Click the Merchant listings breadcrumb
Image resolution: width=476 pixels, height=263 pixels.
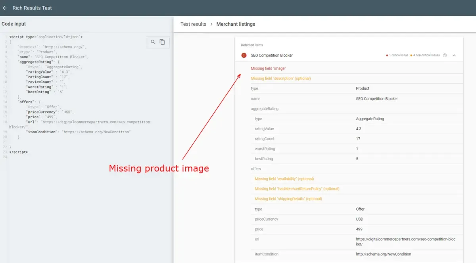pyautogui.click(x=236, y=24)
